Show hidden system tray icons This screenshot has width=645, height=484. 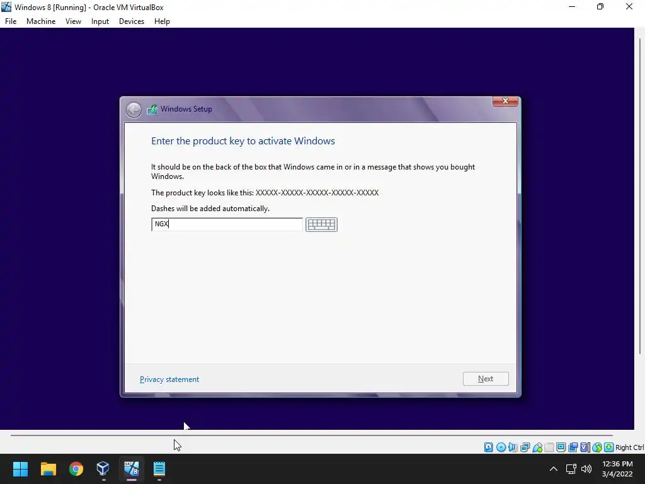(x=554, y=469)
